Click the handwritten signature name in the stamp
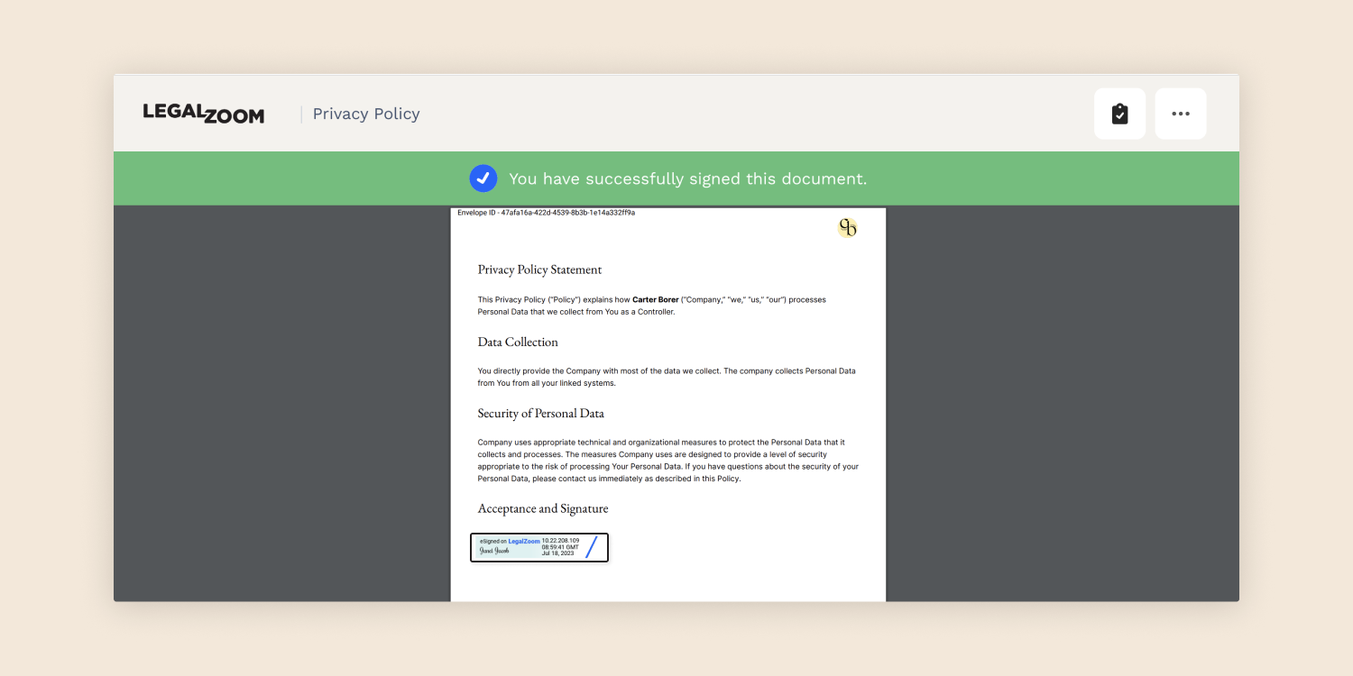This screenshot has width=1353, height=676. 494,551
